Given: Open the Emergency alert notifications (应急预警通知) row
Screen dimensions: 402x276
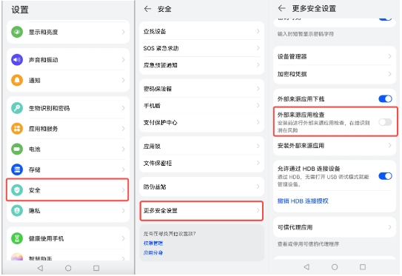Looking at the screenshot, I should point(202,65).
